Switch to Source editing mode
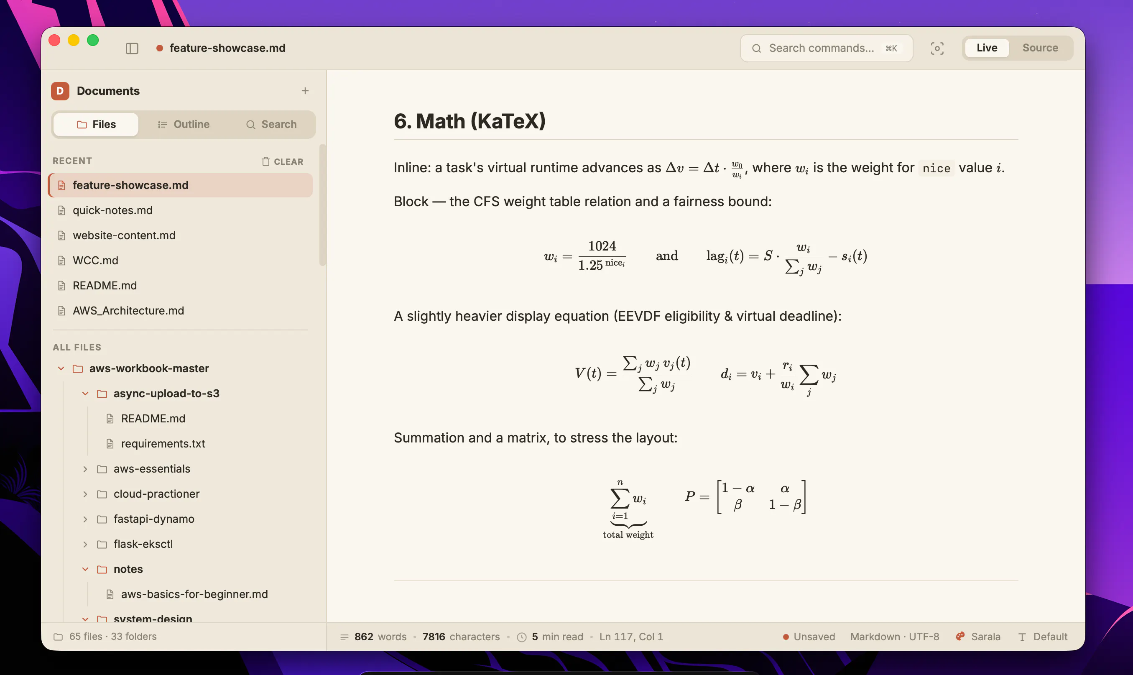This screenshot has width=1133, height=675. pos(1040,48)
